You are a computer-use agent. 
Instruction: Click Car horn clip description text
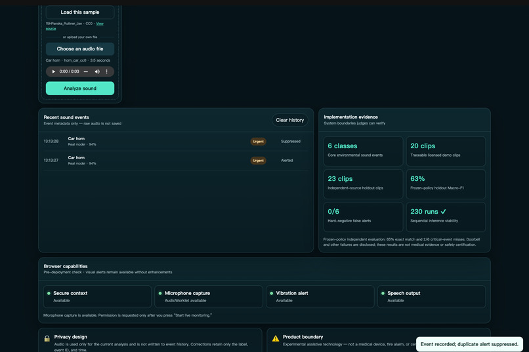click(x=78, y=60)
